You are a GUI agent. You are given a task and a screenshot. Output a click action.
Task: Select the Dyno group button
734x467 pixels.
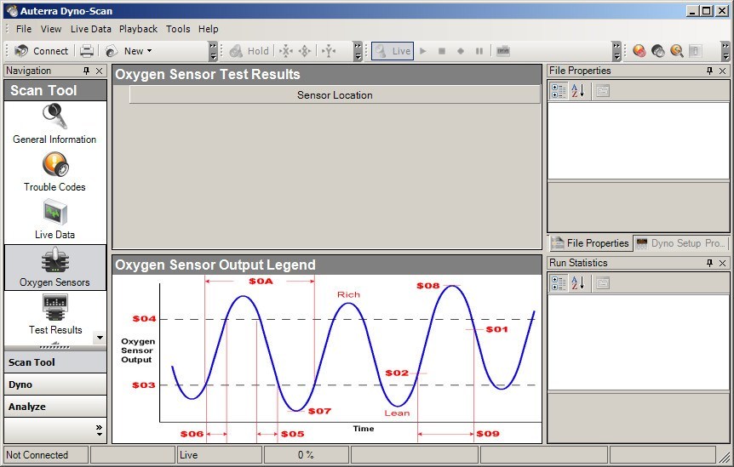[x=55, y=384]
